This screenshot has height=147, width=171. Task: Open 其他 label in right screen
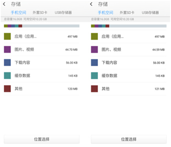pos(106,89)
